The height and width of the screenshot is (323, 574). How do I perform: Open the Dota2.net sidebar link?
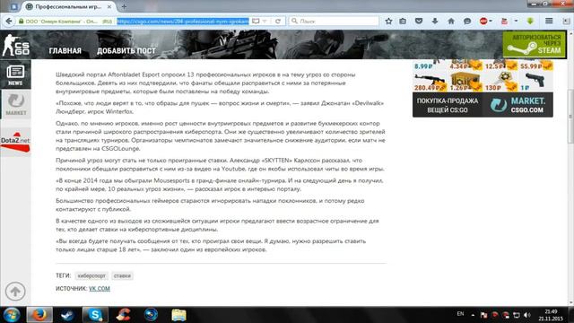(x=15, y=142)
